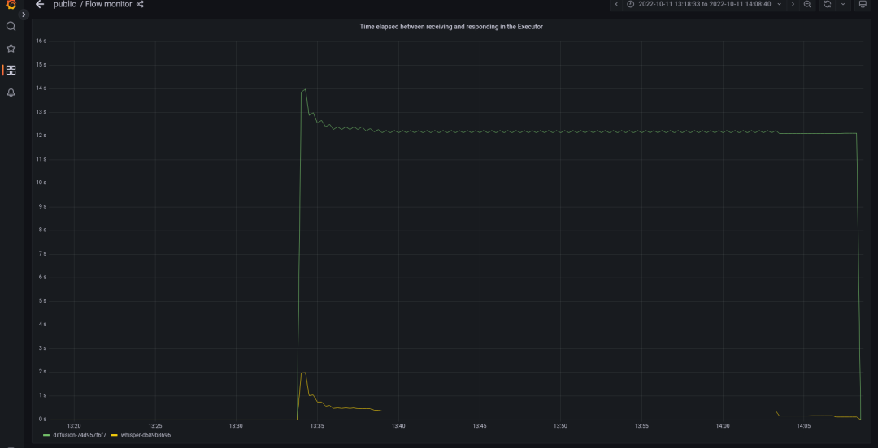Shift time range backward
878x448 pixels.
point(616,5)
